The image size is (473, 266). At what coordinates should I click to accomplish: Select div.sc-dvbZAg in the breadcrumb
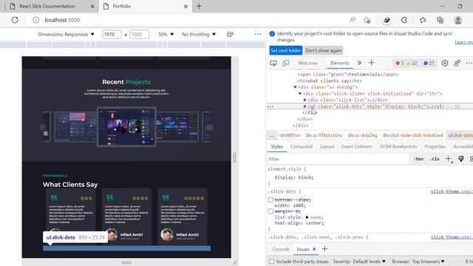point(362,135)
